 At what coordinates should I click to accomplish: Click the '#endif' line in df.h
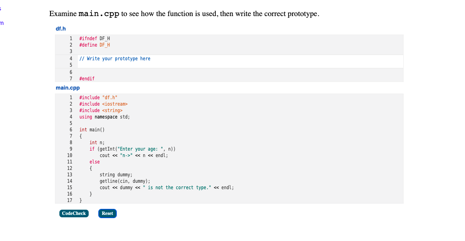point(87,79)
